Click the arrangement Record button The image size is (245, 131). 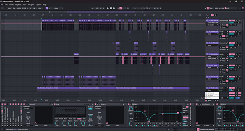point(114,8)
